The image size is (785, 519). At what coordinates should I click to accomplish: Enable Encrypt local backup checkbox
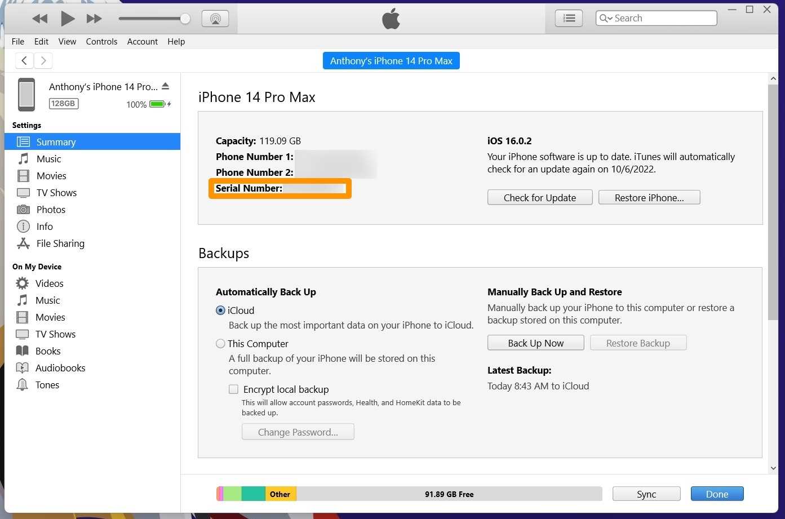233,389
